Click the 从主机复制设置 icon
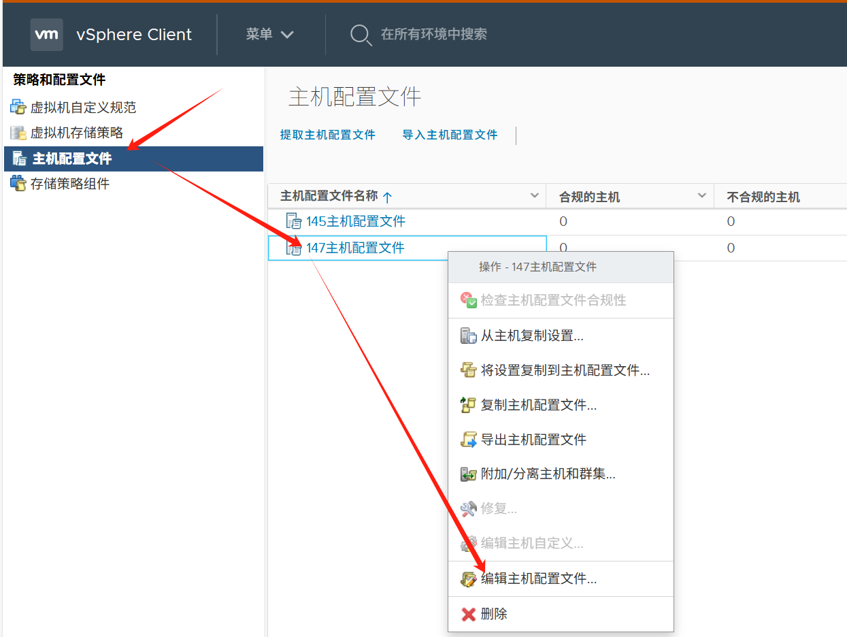The height and width of the screenshot is (637, 847). [x=469, y=336]
